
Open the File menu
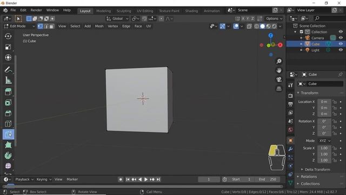pyautogui.click(x=13, y=10)
